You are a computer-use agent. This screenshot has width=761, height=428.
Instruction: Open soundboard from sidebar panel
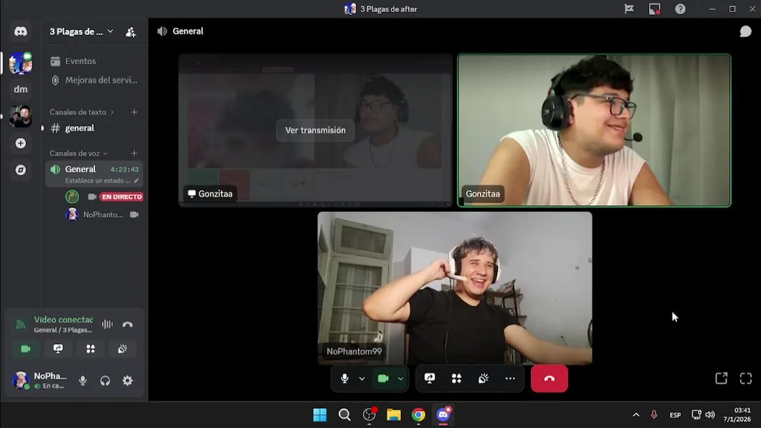coord(122,349)
